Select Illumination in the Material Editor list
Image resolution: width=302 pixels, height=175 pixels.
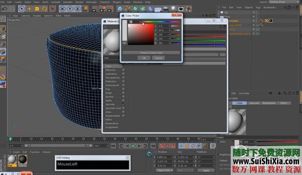point(112,123)
